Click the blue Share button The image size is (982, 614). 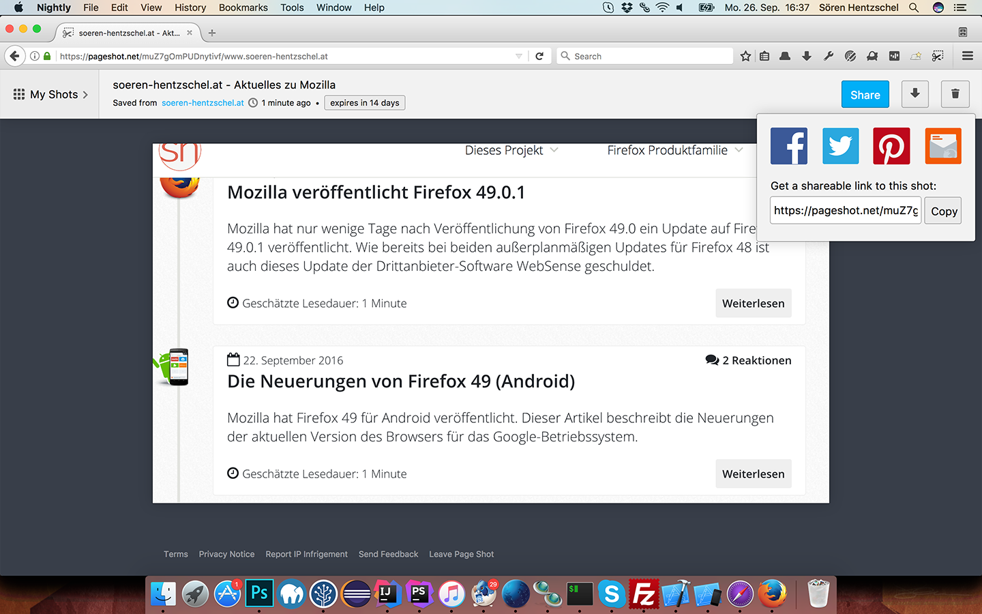(865, 95)
